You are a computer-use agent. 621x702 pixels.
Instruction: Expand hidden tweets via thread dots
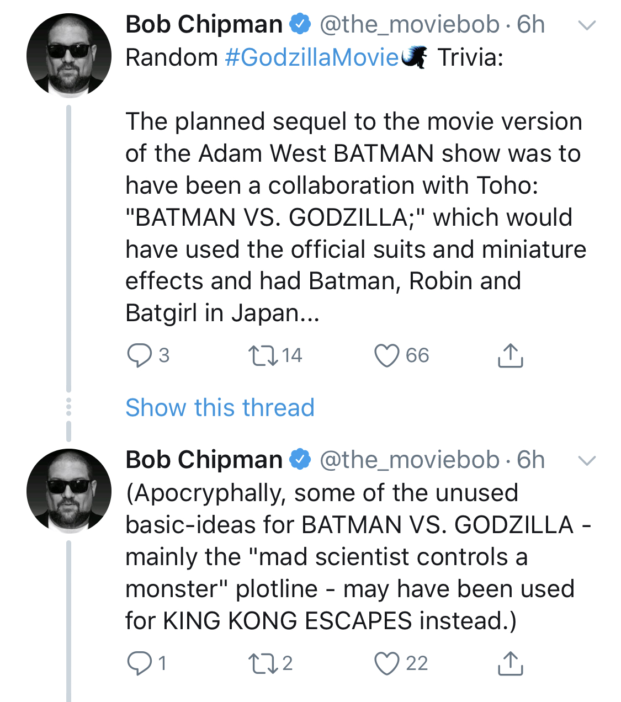pos(68,406)
